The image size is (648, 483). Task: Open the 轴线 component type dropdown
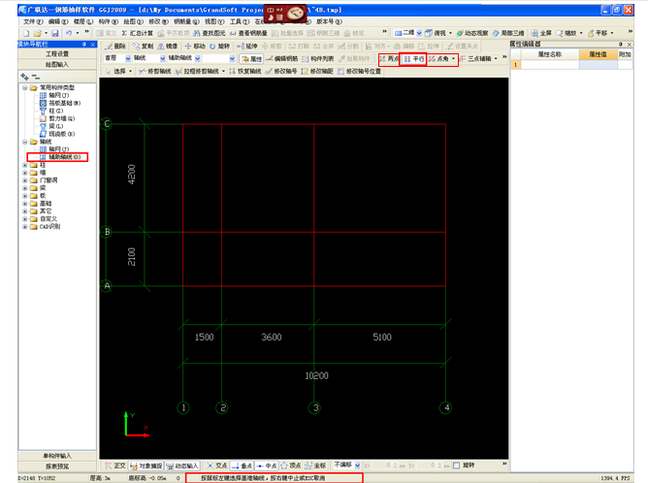[163, 58]
